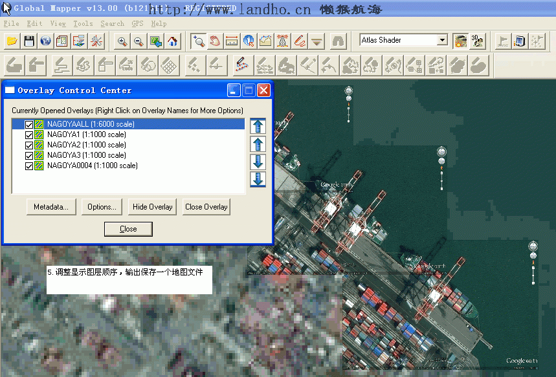Image resolution: width=556 pixels, height=377 pixels.
Task: Move selected overlay down one position
Action: [x=258, y=162]
